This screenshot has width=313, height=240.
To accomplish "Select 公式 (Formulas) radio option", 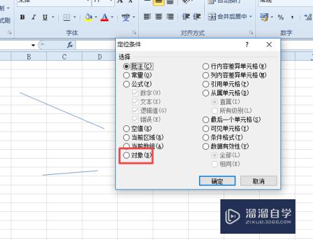I will 137,84.
